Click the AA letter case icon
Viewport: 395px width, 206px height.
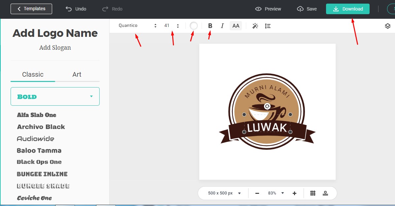coord(236,25)
